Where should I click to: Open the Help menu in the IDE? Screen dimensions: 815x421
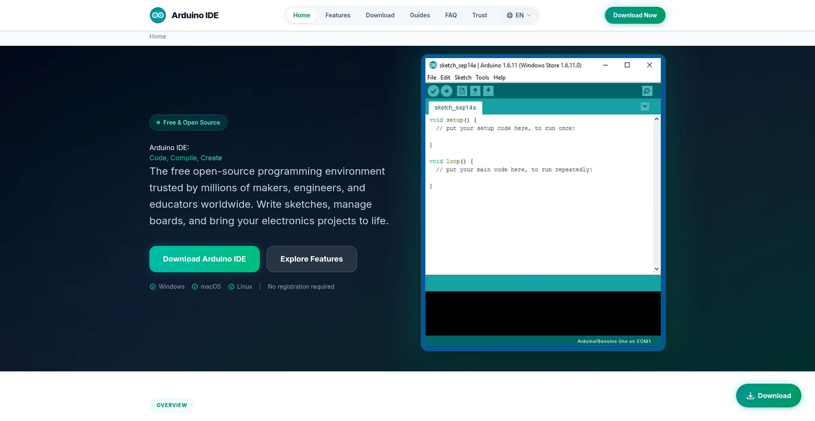click(500, 78)
